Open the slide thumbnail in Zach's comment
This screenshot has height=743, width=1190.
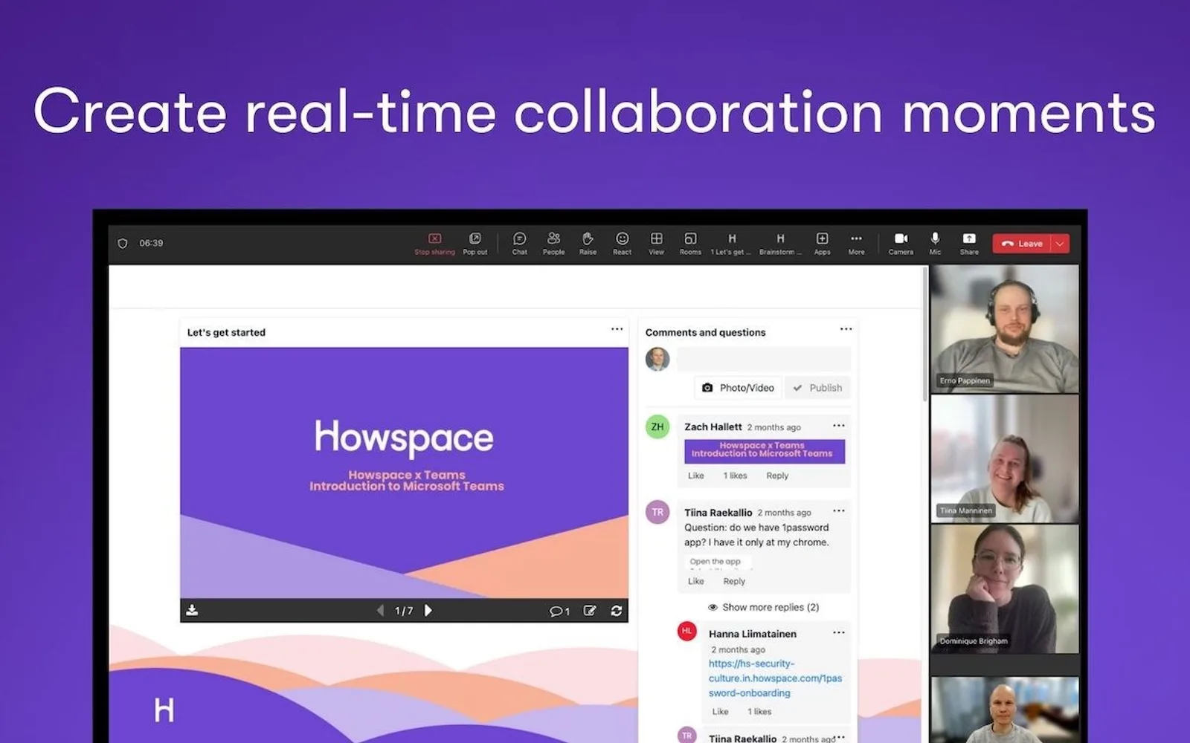coord(765,451)
